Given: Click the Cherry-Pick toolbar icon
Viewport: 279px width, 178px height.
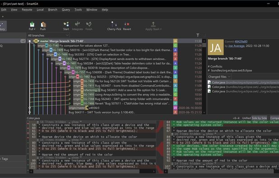Looking at the screenshot, I should pyautogui.click(x=114, y=26).
